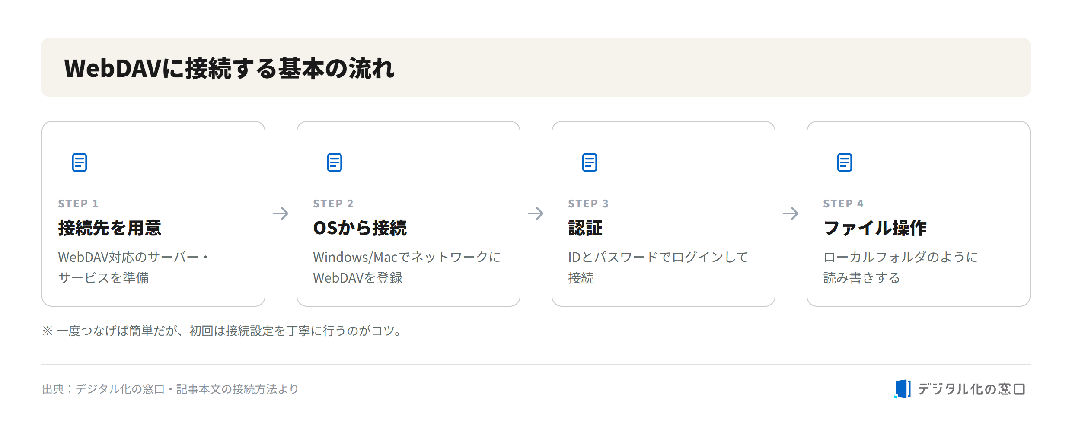The height and width of the screenshot is (439, 1072).
Task: Click the STEP 4 label
Action: pyautogui.click(x=843, y=204)
